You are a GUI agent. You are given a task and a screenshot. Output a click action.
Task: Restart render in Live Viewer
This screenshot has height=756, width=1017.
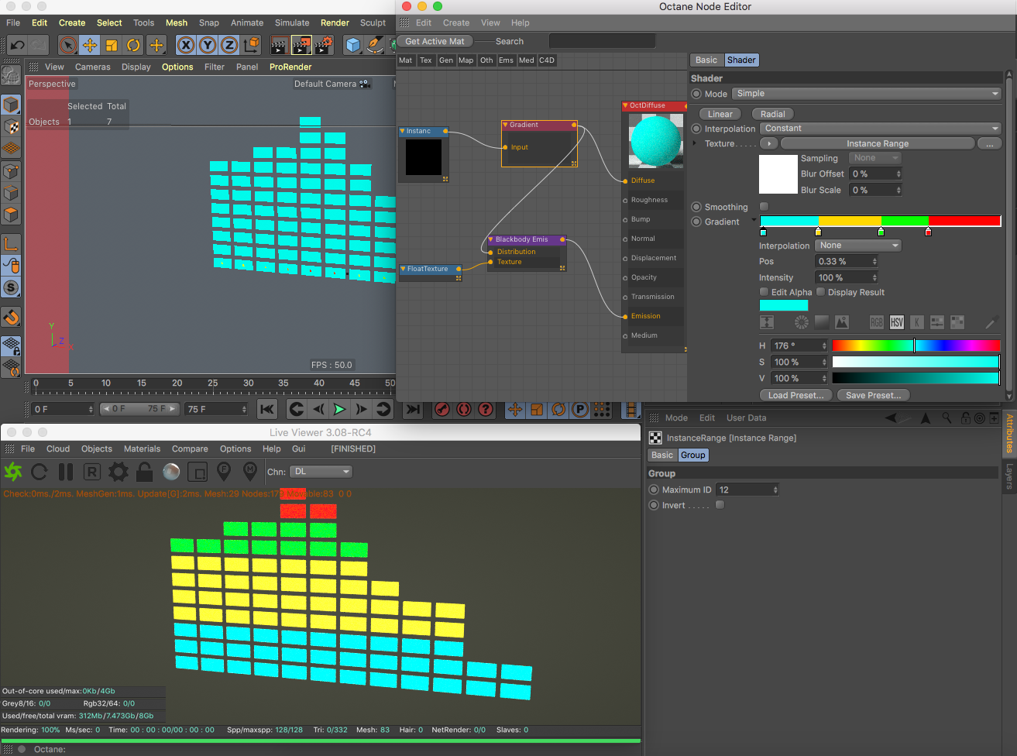(40, 471)
